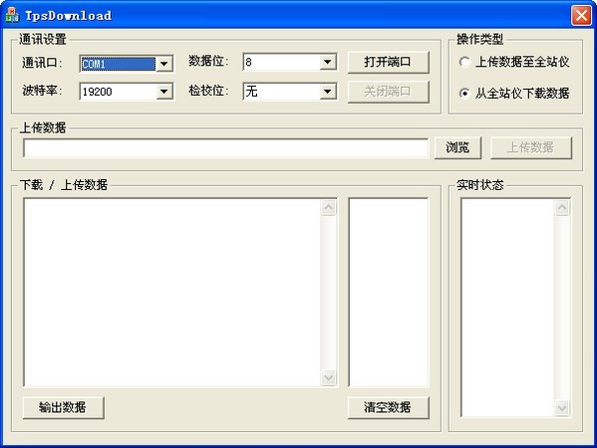Image resolution: width=597 pixels, height=448 pixels.
Task: Click the 打开端口 button
Action: [x=388, y=62]
